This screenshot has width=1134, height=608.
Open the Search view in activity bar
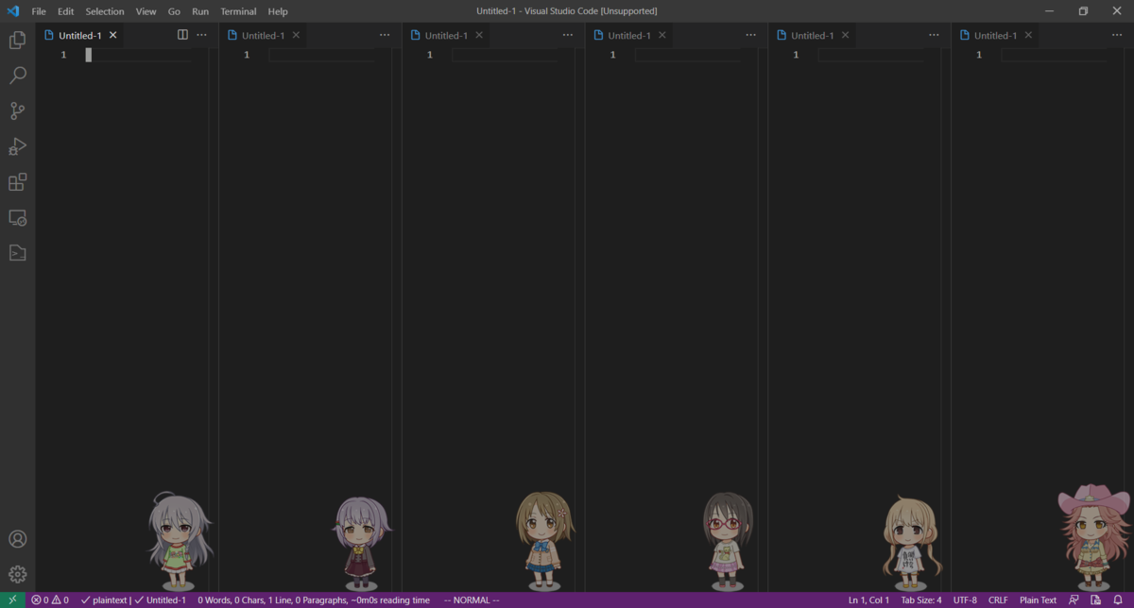click(x=17, y=76)
